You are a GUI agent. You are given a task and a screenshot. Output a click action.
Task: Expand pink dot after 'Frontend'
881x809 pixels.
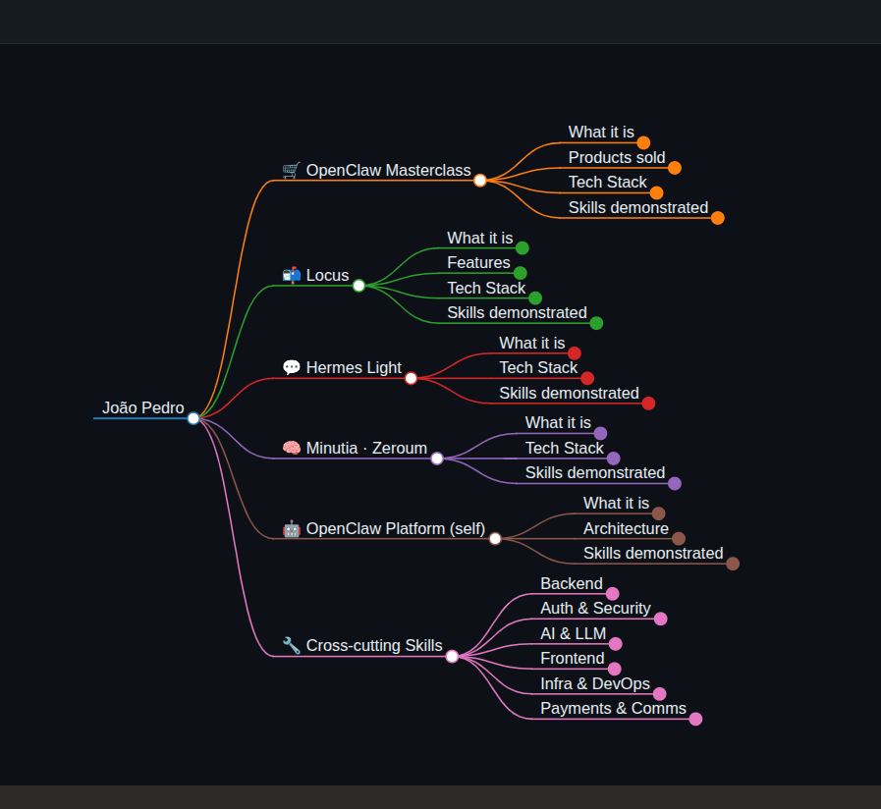(614, 669)
